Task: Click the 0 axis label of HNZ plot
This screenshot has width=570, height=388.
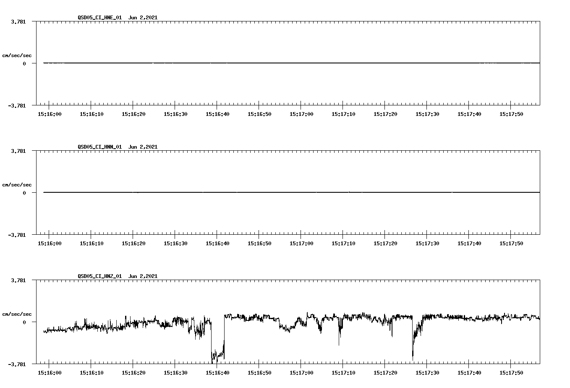Action: tap(24, 322)
